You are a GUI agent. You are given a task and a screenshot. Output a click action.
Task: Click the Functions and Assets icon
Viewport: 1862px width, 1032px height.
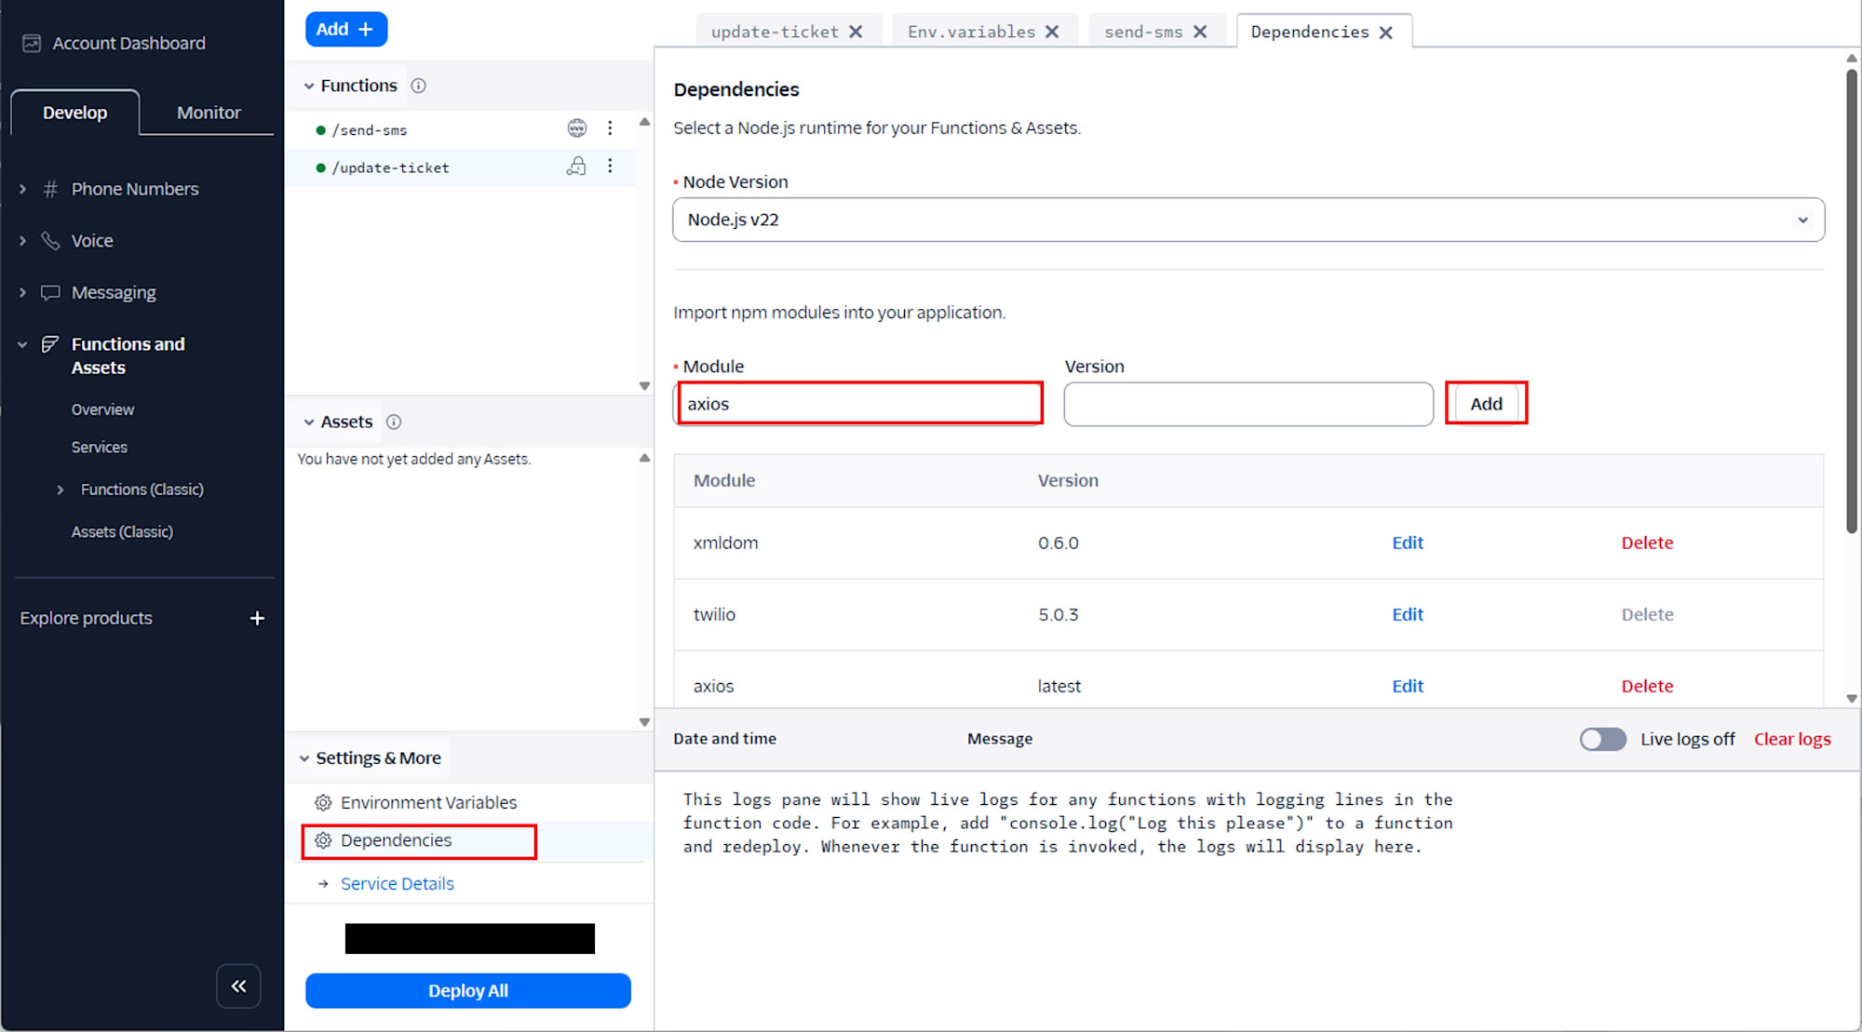pos(50,344)
